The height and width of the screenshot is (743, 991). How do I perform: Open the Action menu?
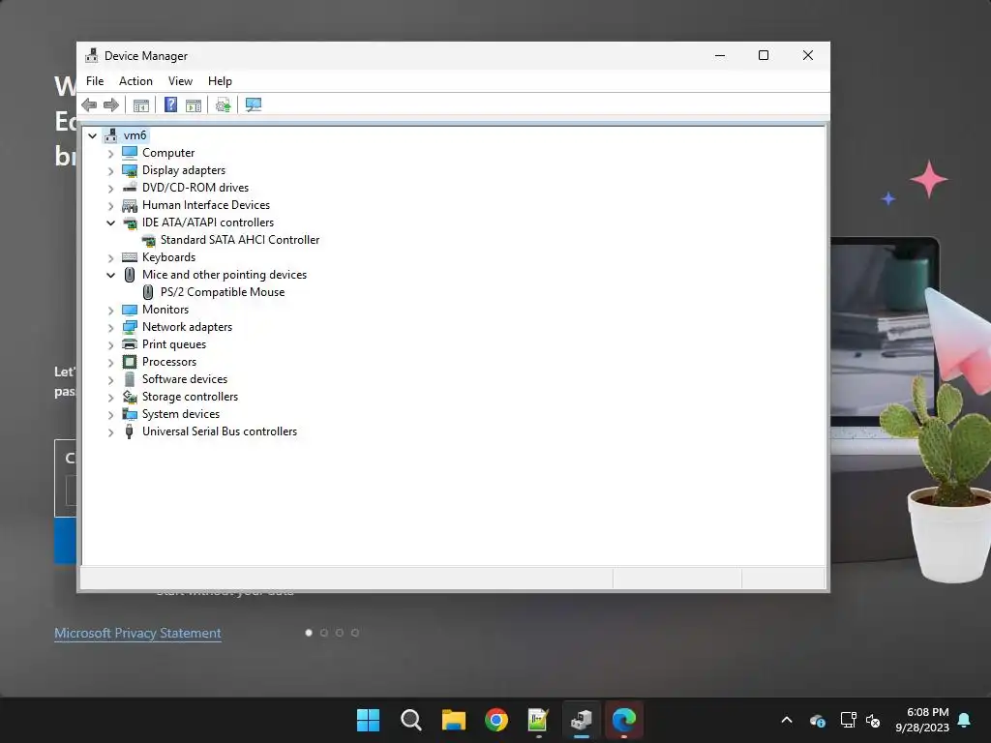(135, 81)
